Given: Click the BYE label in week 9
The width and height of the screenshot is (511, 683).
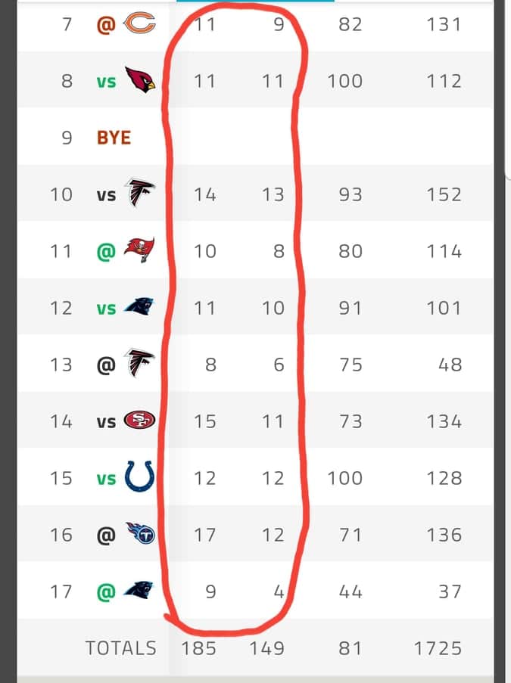Looking at the screenshot, I should click(114, 138).
